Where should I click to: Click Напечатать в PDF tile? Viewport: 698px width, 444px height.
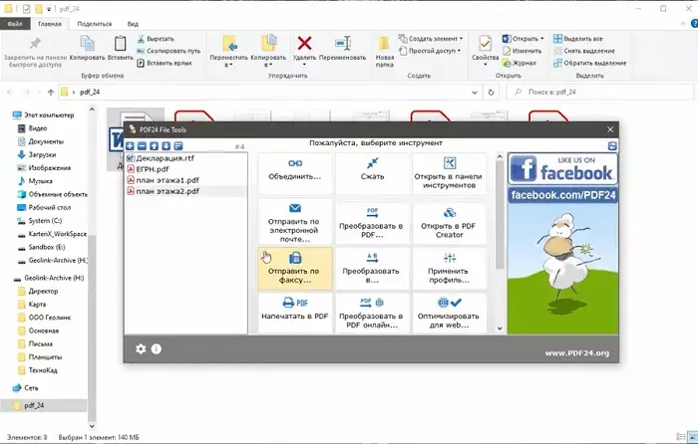[x=295, y=313]
